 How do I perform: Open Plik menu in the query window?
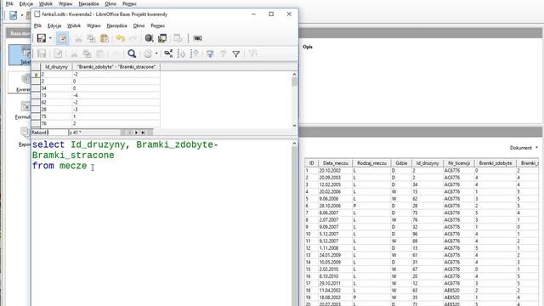click(37, 25)
